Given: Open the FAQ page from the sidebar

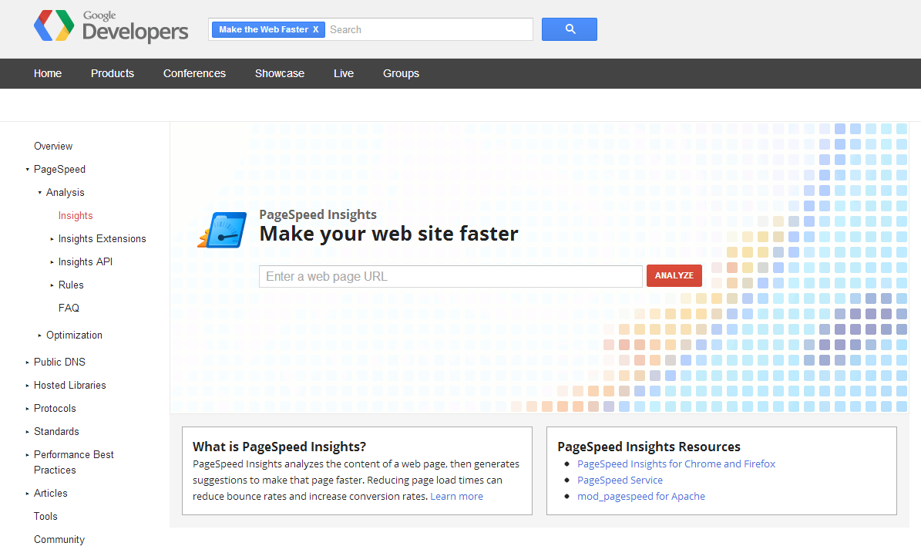Looking at the screenshot, I should [69, 308].
